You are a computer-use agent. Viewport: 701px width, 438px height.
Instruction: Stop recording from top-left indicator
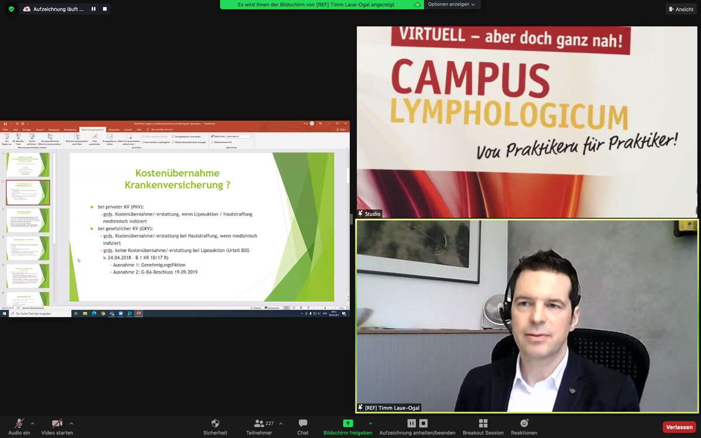coord(105,9)
